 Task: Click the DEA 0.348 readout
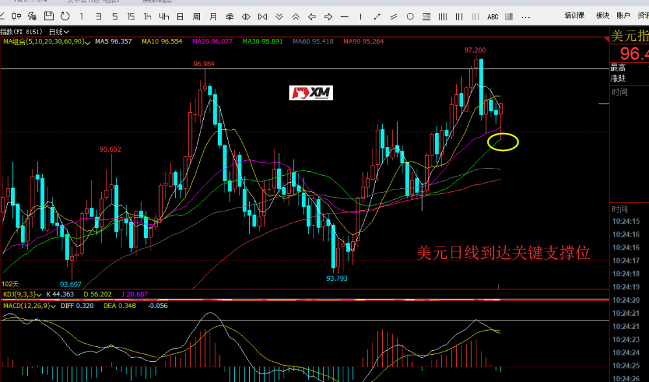coord(119,306)
